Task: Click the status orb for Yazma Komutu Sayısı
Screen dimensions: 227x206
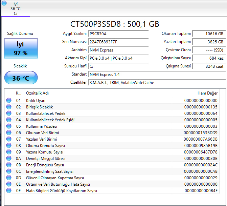Action: pos(9,152)
